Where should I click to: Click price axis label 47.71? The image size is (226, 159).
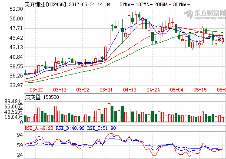click(x=16, y=28)
